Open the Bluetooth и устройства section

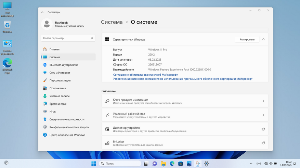(x=64, y=65)
